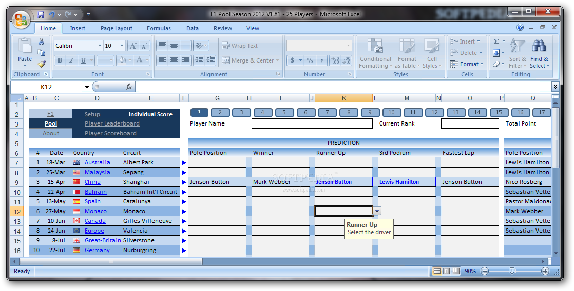Toggle Wrap Text

click(240, 46)
